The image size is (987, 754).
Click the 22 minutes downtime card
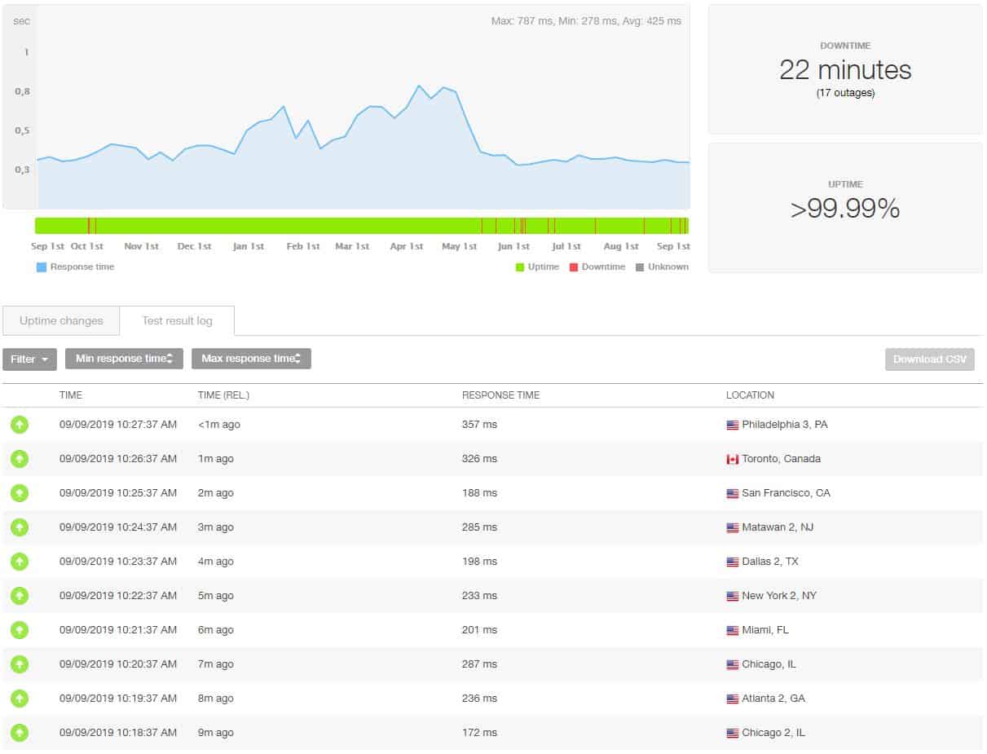click(x=845, y=69)
